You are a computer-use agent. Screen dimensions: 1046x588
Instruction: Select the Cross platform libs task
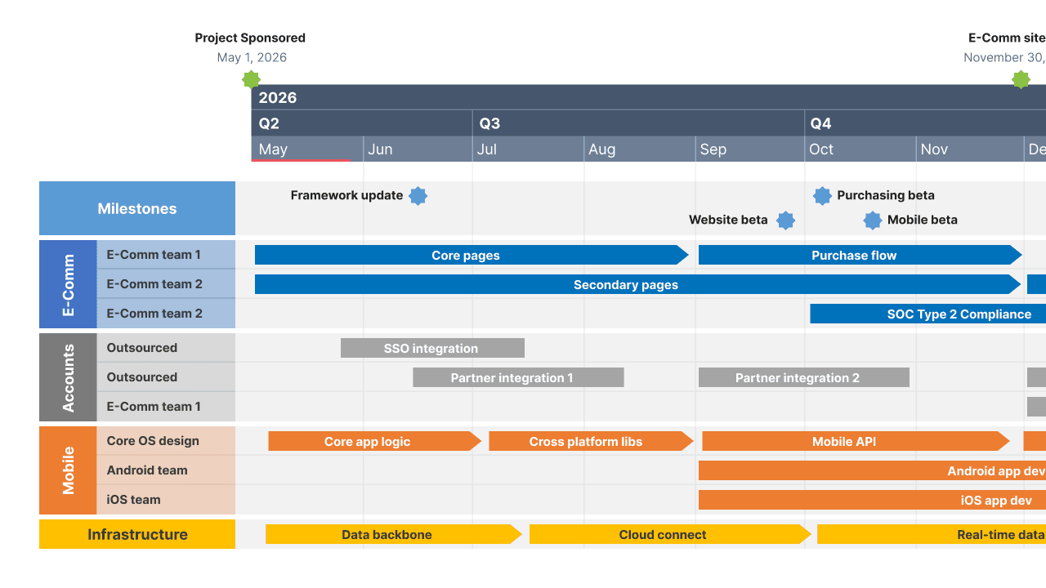[x=591, y=442]
